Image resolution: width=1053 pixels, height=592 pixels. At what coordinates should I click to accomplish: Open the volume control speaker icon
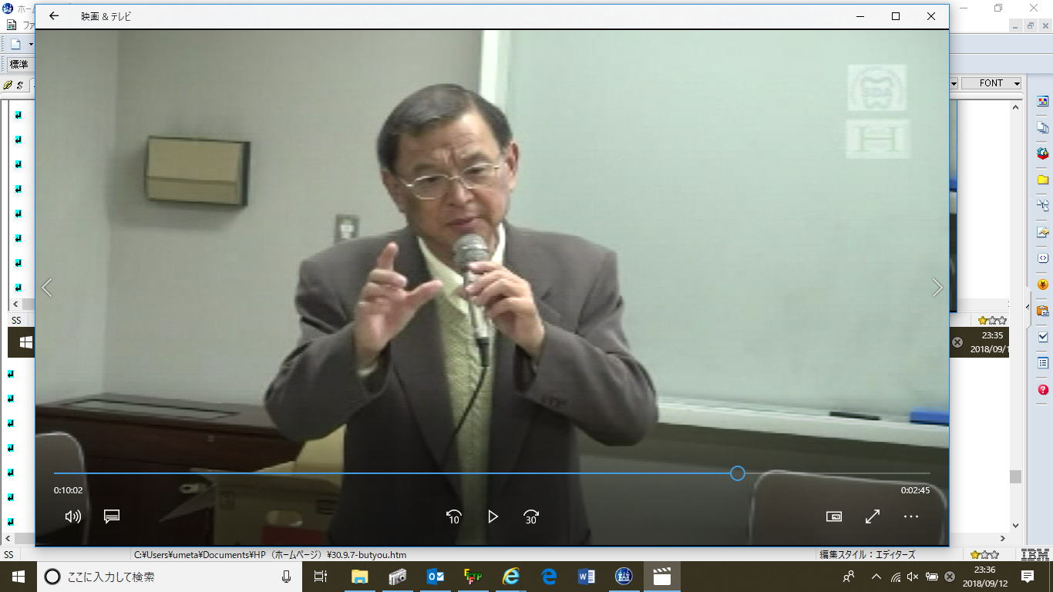click(x=72, y=516)
